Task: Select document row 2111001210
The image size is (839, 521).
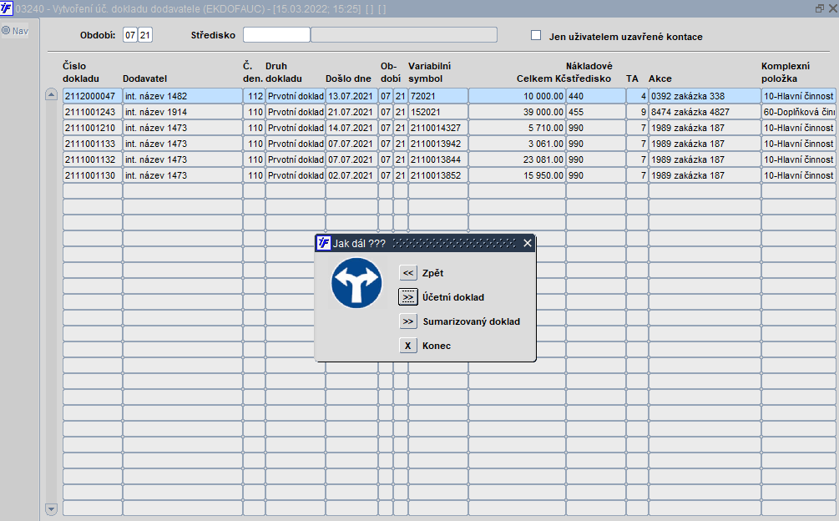Action: [93, 128]
